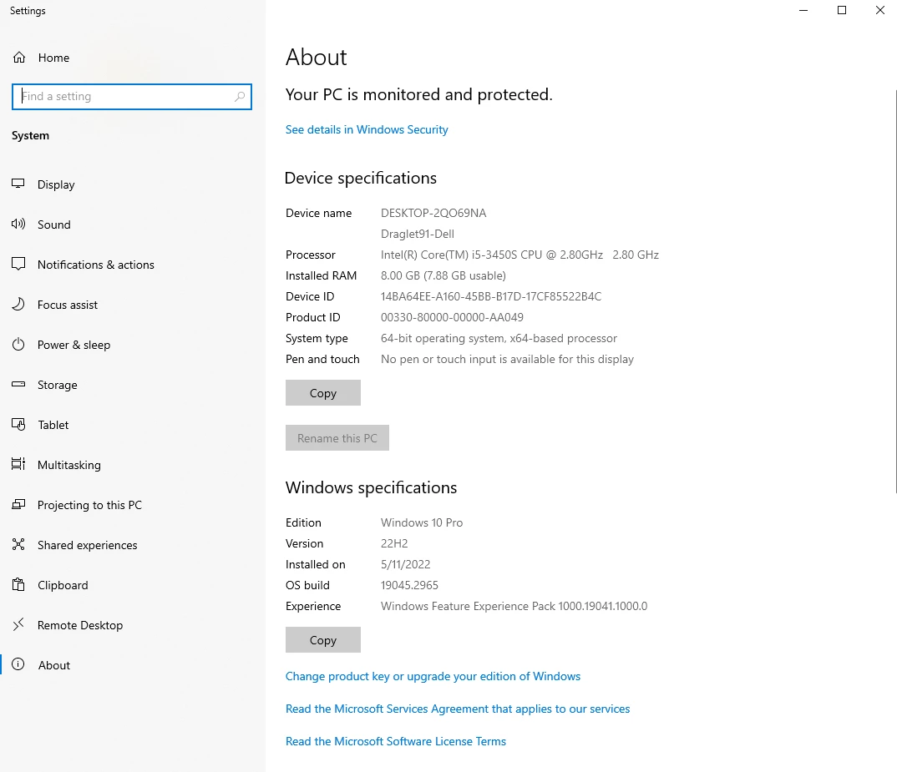Click the Windows specifications heading
This screenshot has width=897, height=772.
(372, 487)
